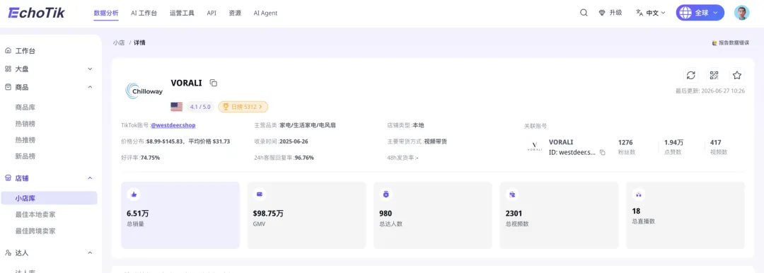
Task: Click the 店铺 store icon
Action: 8,178
